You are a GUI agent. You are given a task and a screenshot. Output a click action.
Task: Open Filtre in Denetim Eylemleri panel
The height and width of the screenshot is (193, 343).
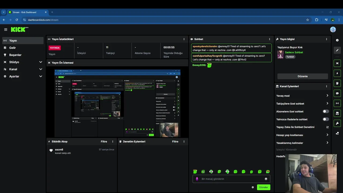[x=175, y=142]
